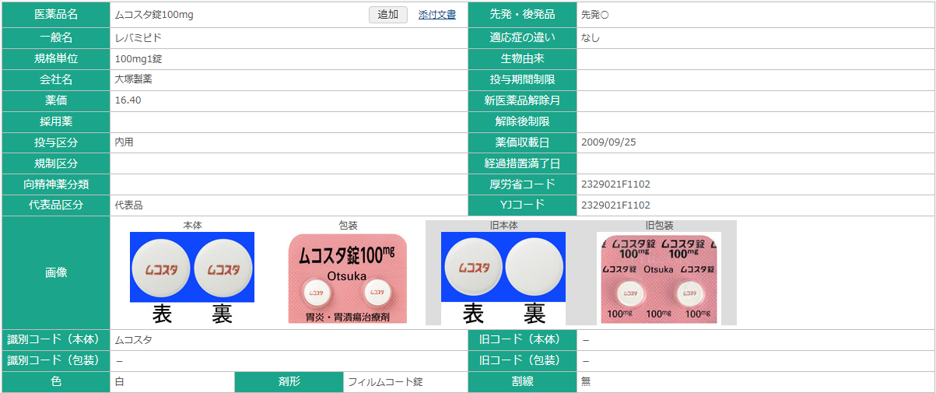Click the 新医薬品解除月 header cell
The height and width of the screenshot is (393, 936).
[x=522, y=100]
